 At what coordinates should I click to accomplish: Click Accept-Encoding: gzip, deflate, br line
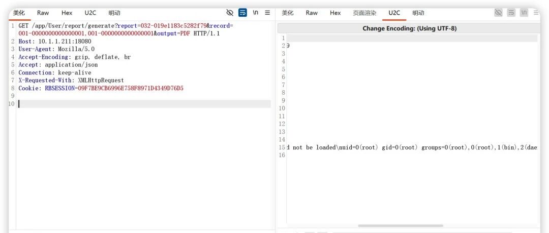tap(75, 57)
